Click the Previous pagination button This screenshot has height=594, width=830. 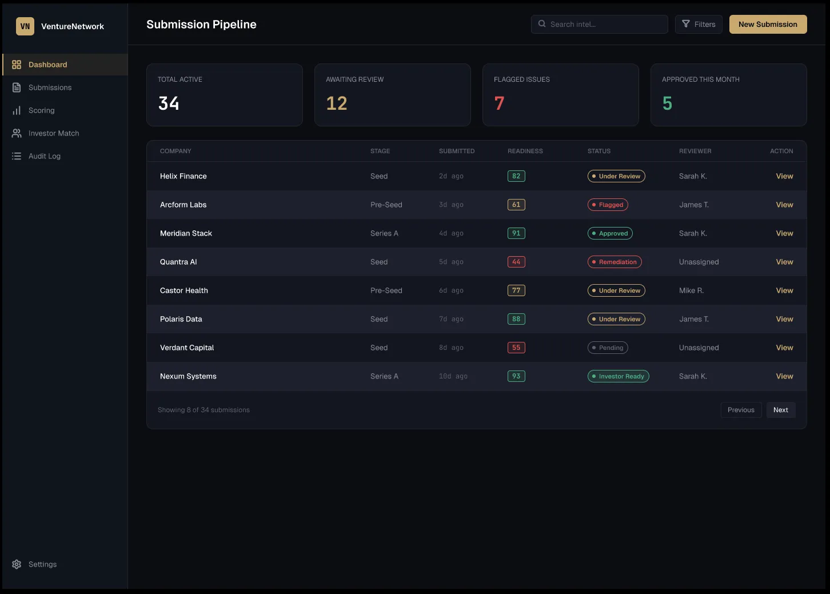(741, 410)
